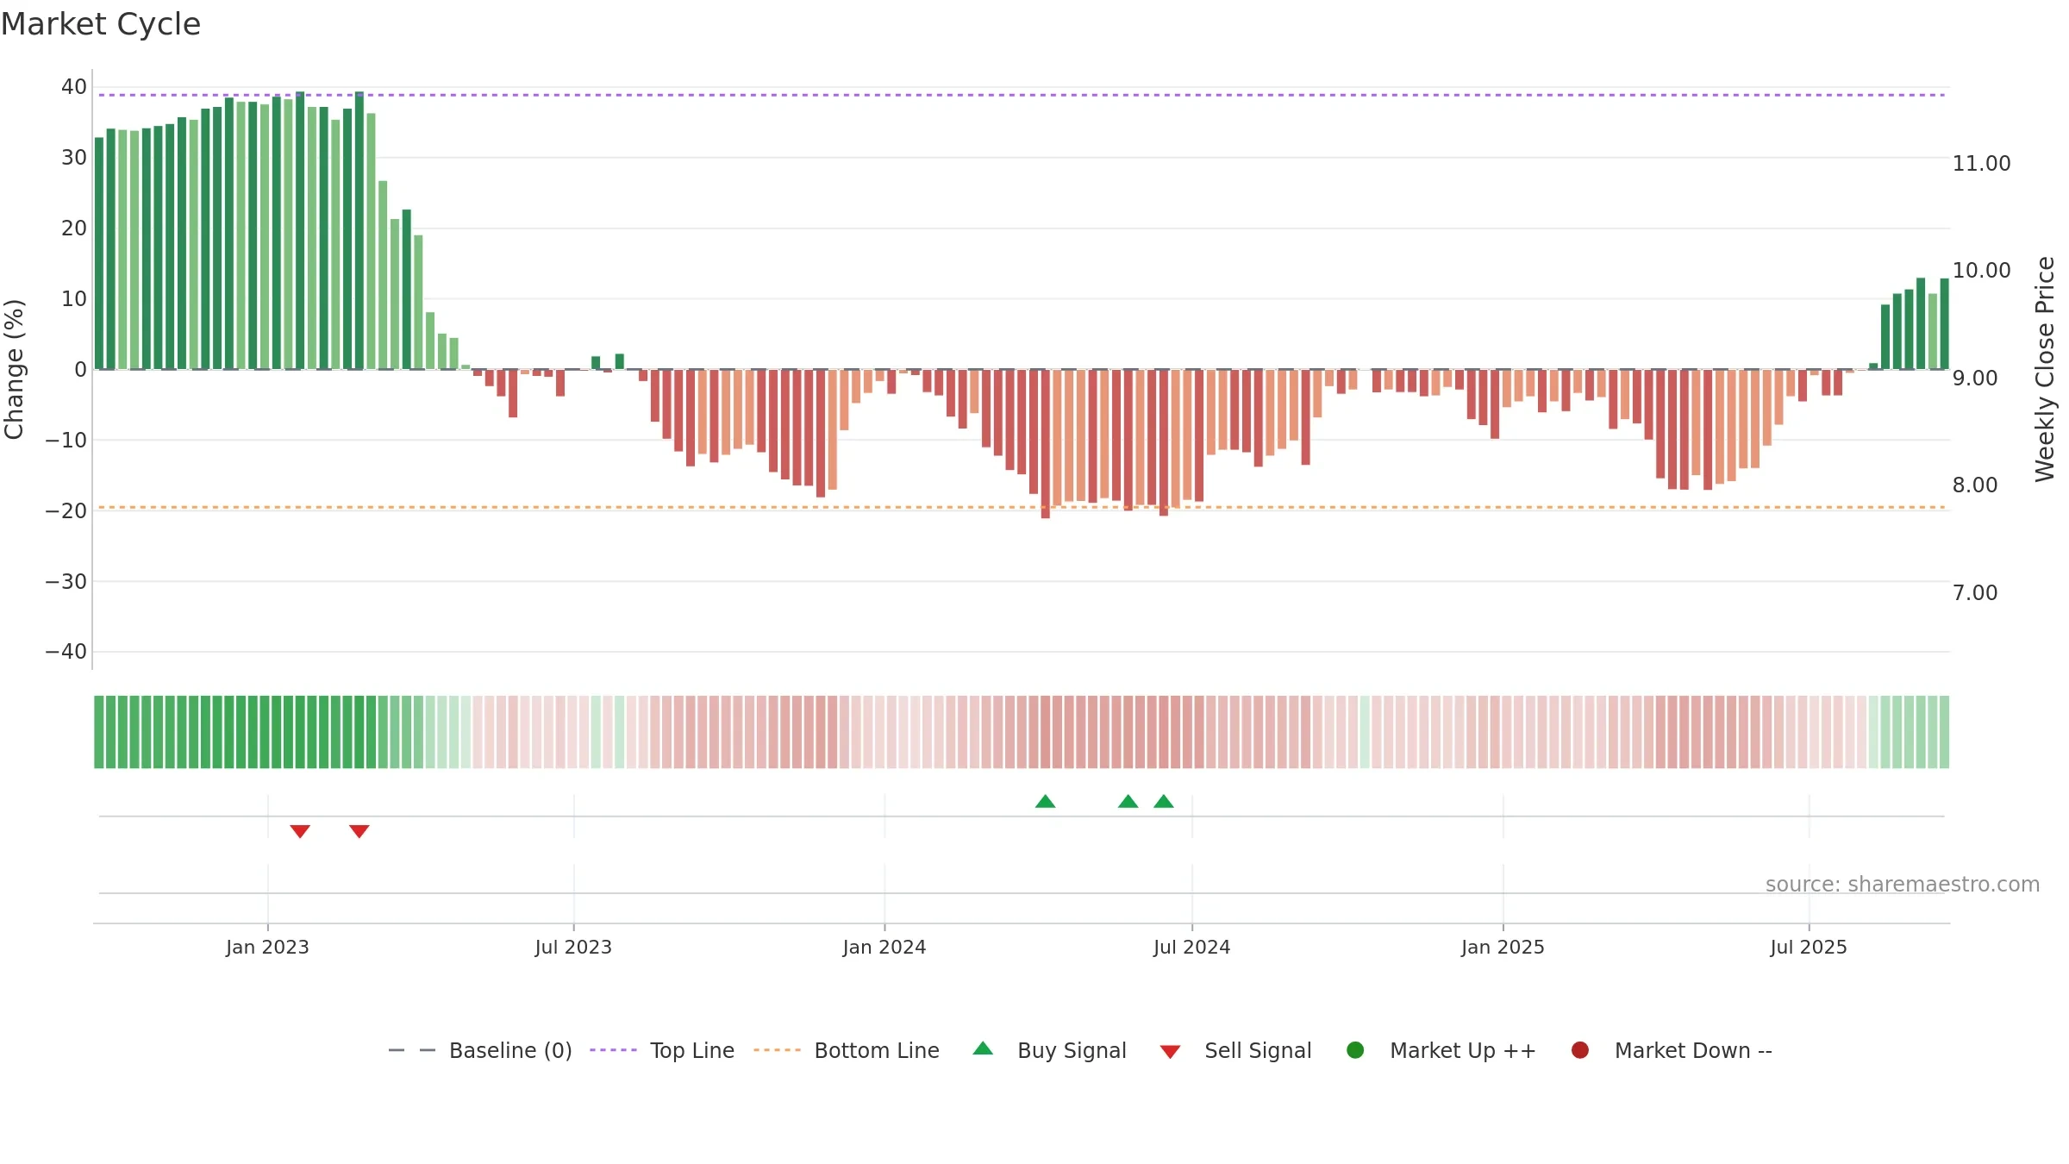Click the 40 tick on the Change axis
The height and width of the screenshot is (1164, 2069).
tap(74, 86)
